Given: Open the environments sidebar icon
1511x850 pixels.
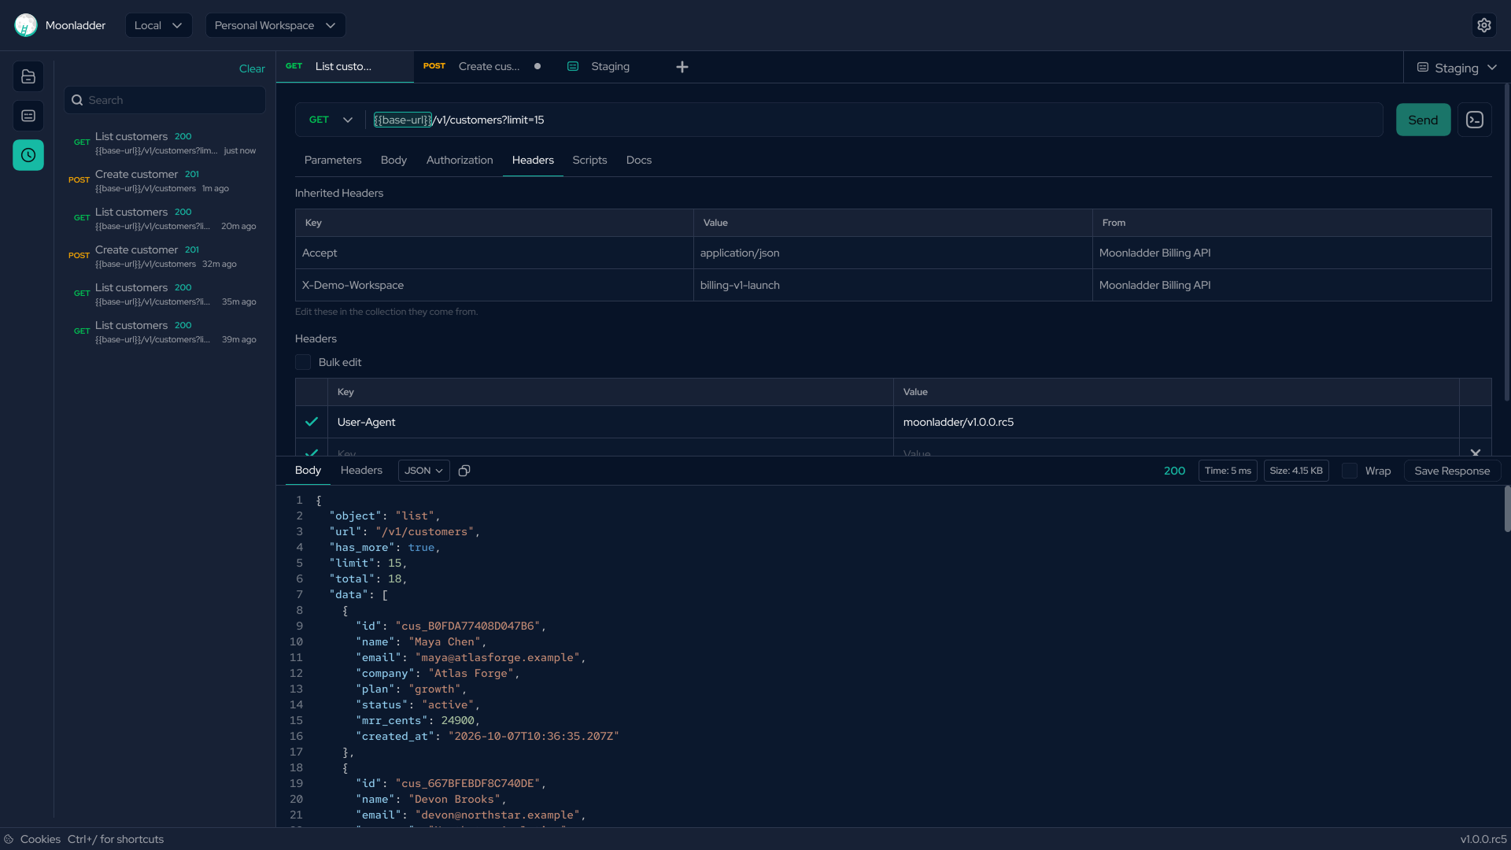Looking at the screenshot, I should point(28,116).
